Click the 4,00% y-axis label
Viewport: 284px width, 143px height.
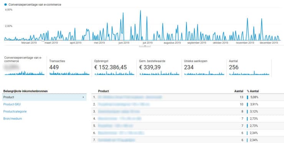click(x=9, y=10)
